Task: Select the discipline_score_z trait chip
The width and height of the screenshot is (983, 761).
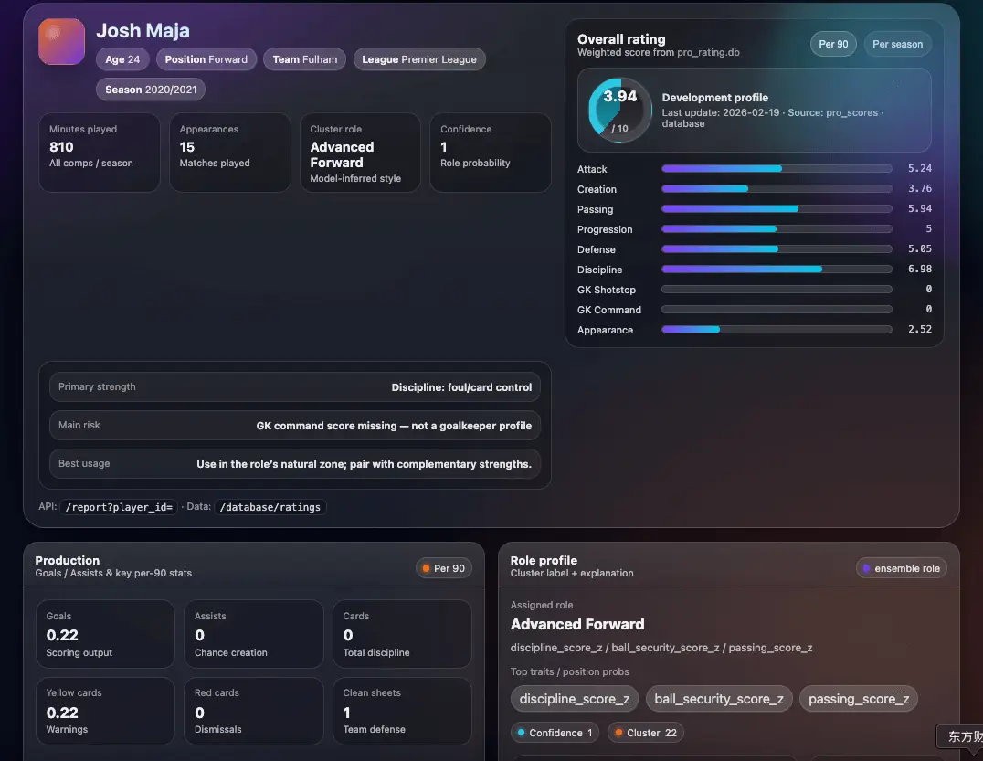Action: click(x=574, y=698)
